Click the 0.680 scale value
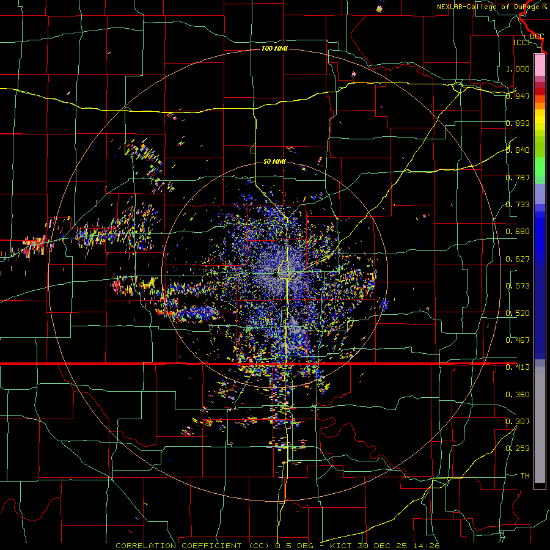This screenshot has width=550, height=550. coord(518,231)
